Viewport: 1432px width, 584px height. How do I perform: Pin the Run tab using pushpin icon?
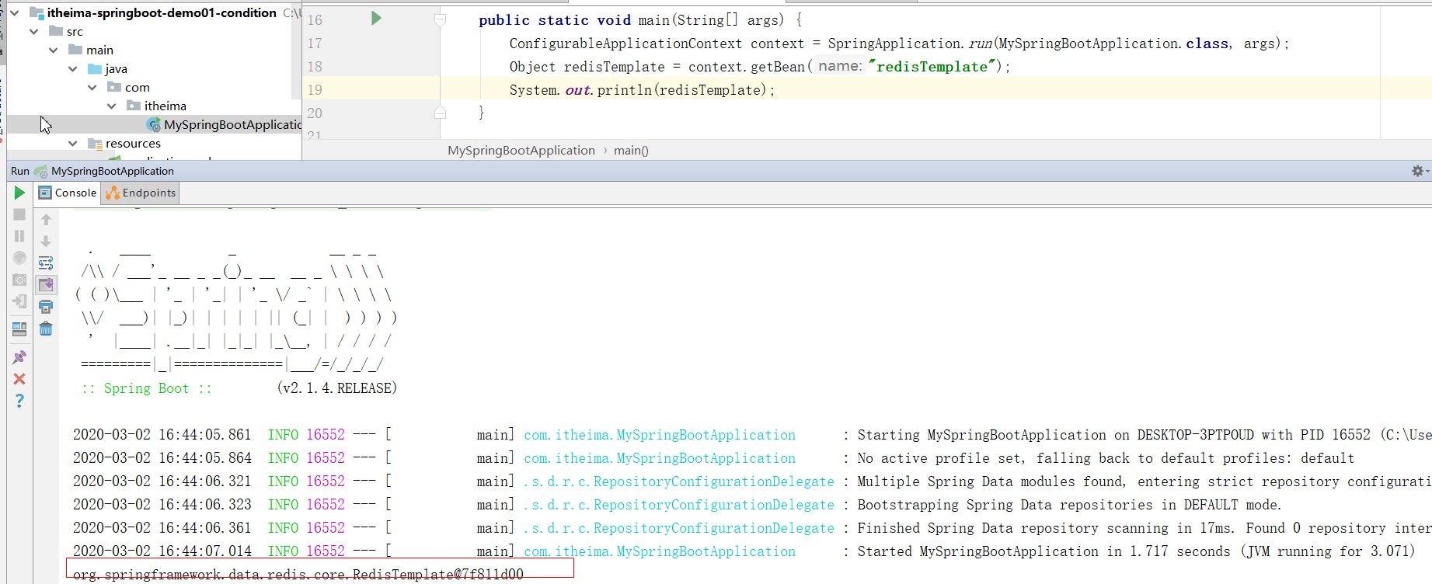pos(19,357)
